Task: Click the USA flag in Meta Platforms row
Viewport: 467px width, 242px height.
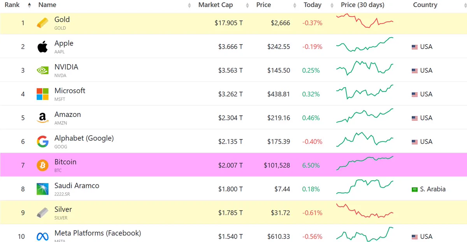Action: (x=415, y=237)
